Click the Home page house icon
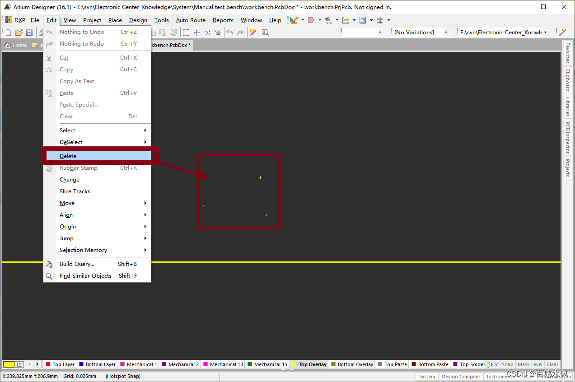This screenshot has height=382, width=575. click(x=7, y=45)
